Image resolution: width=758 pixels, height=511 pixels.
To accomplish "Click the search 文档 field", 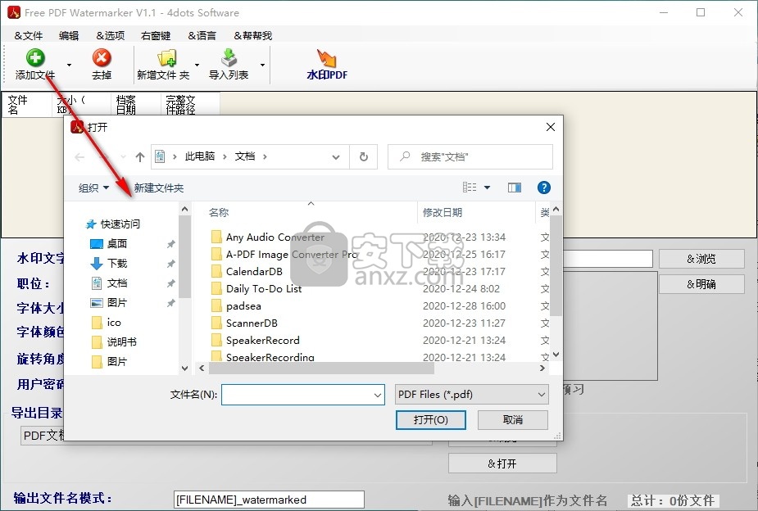I will coord(470,157).
